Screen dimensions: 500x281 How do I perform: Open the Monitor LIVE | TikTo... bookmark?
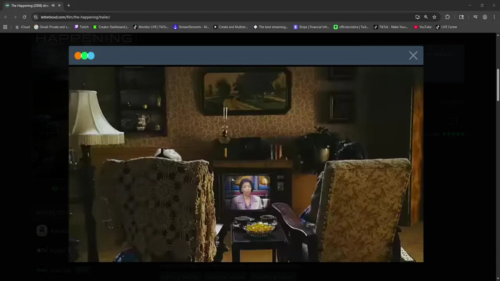point(151,27)
